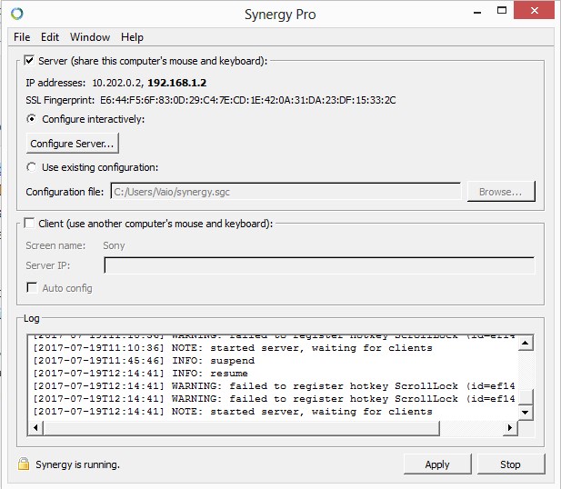
Task: Open the Edit menu
Action: (x=50, y=37)
